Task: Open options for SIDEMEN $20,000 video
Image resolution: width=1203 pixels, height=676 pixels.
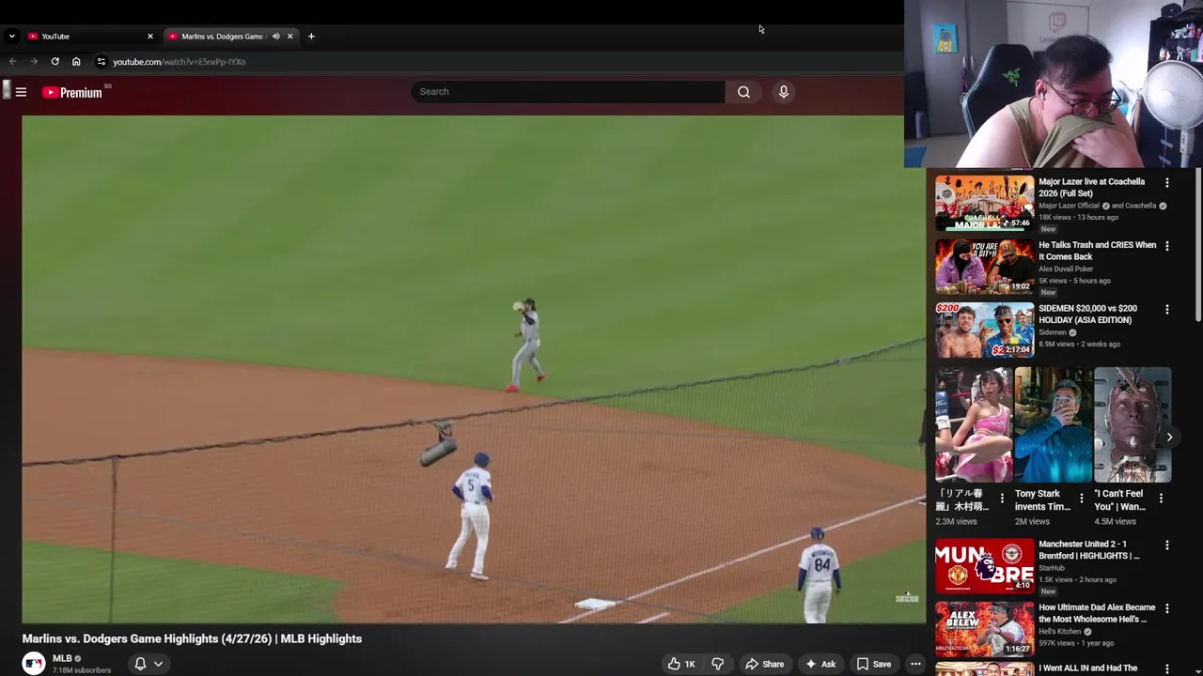Action: (1167, 309)
